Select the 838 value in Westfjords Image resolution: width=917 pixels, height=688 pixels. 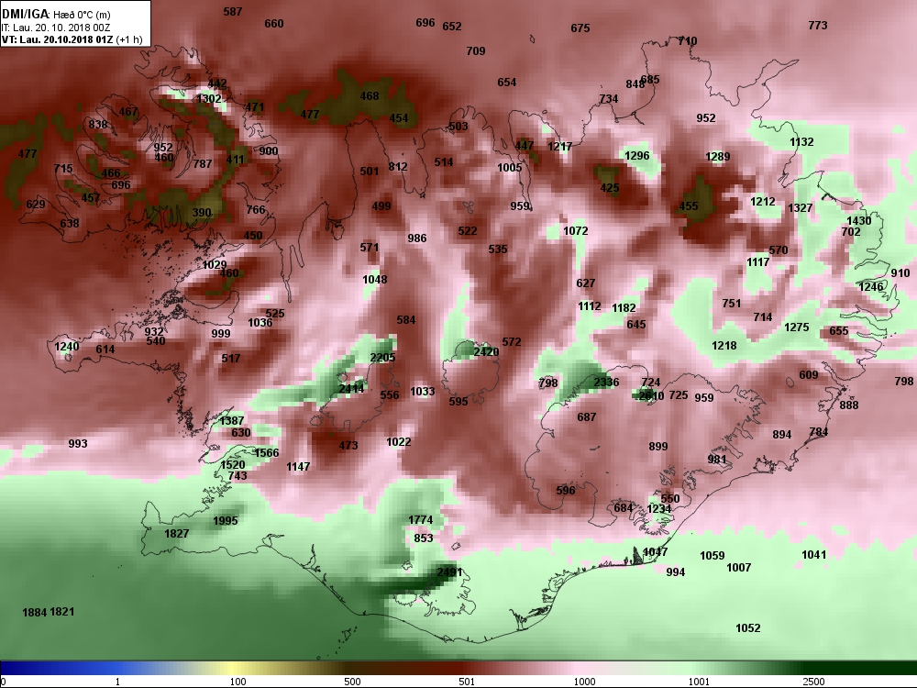(98, 125)
